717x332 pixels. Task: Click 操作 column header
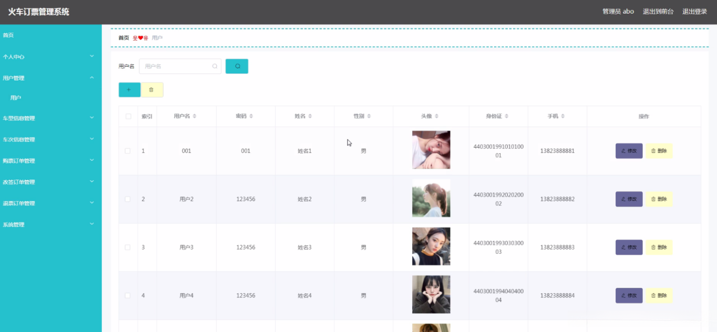[644, 117]
